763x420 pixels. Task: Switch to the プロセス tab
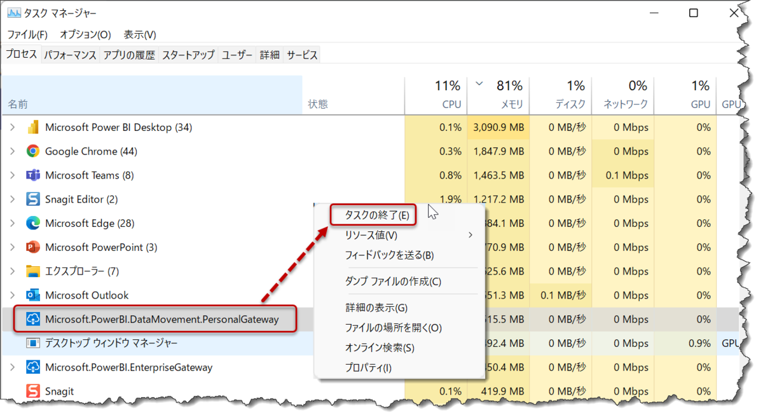[x=22, y=55]
